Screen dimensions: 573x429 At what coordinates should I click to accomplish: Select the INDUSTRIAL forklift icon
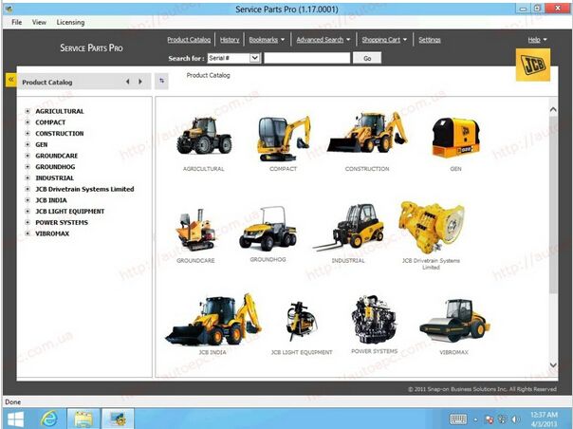point(348,228)
